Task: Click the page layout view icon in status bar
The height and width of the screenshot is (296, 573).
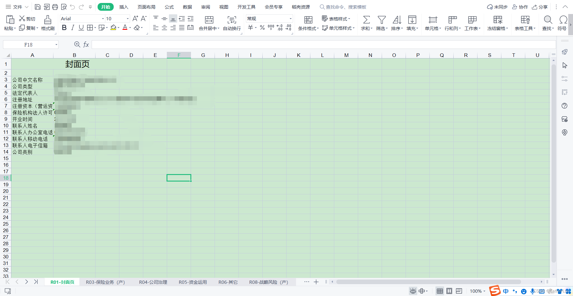Action: (x=449, y=291)
